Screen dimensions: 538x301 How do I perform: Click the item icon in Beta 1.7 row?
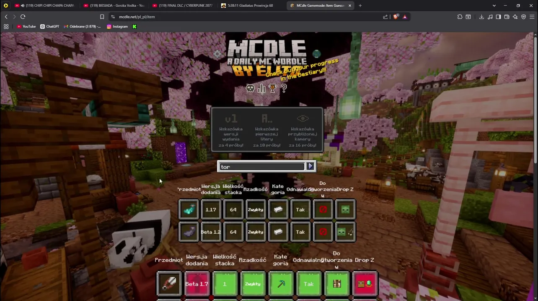169,284
